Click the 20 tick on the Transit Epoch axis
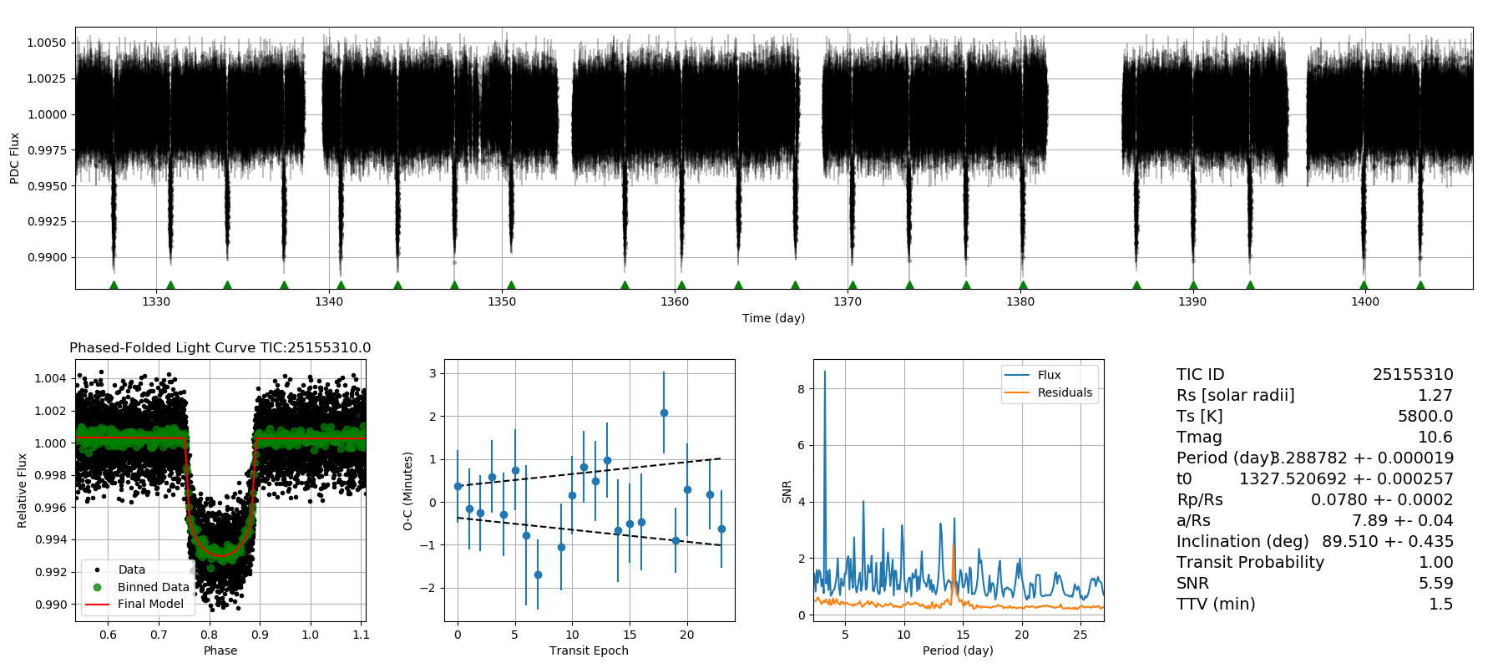This screenshot has height=668, width=1503. pos(687,635)
